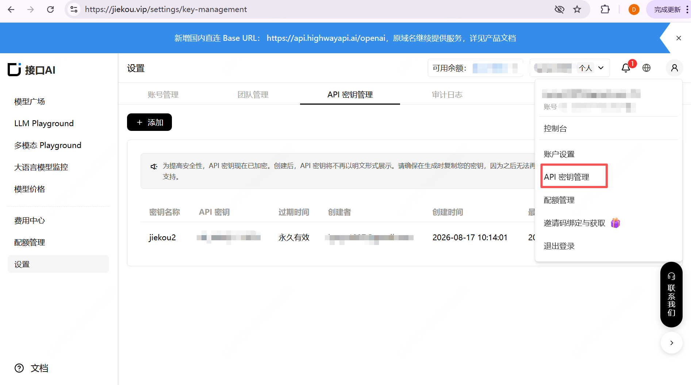This screenshot has width=691, height=385.
Task: Go to 大语言模型监控 in the sidebar
Action: [x=41, y=167]
